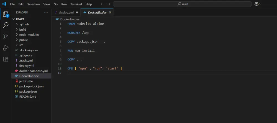Click package.json text on line 5
Image resolution: width=277 pixels, height=123 pixels.
point(88,42)
